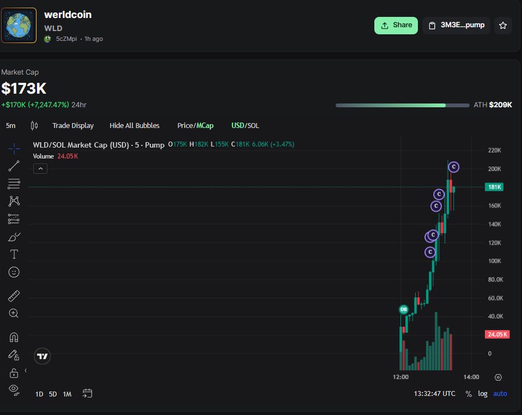Toggle magnet mode on chart
This screenshot has width=522, height=415.
coord(14,338)
